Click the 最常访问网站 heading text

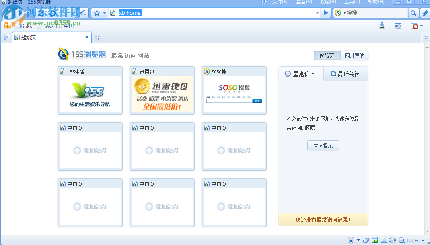[130, 55]
